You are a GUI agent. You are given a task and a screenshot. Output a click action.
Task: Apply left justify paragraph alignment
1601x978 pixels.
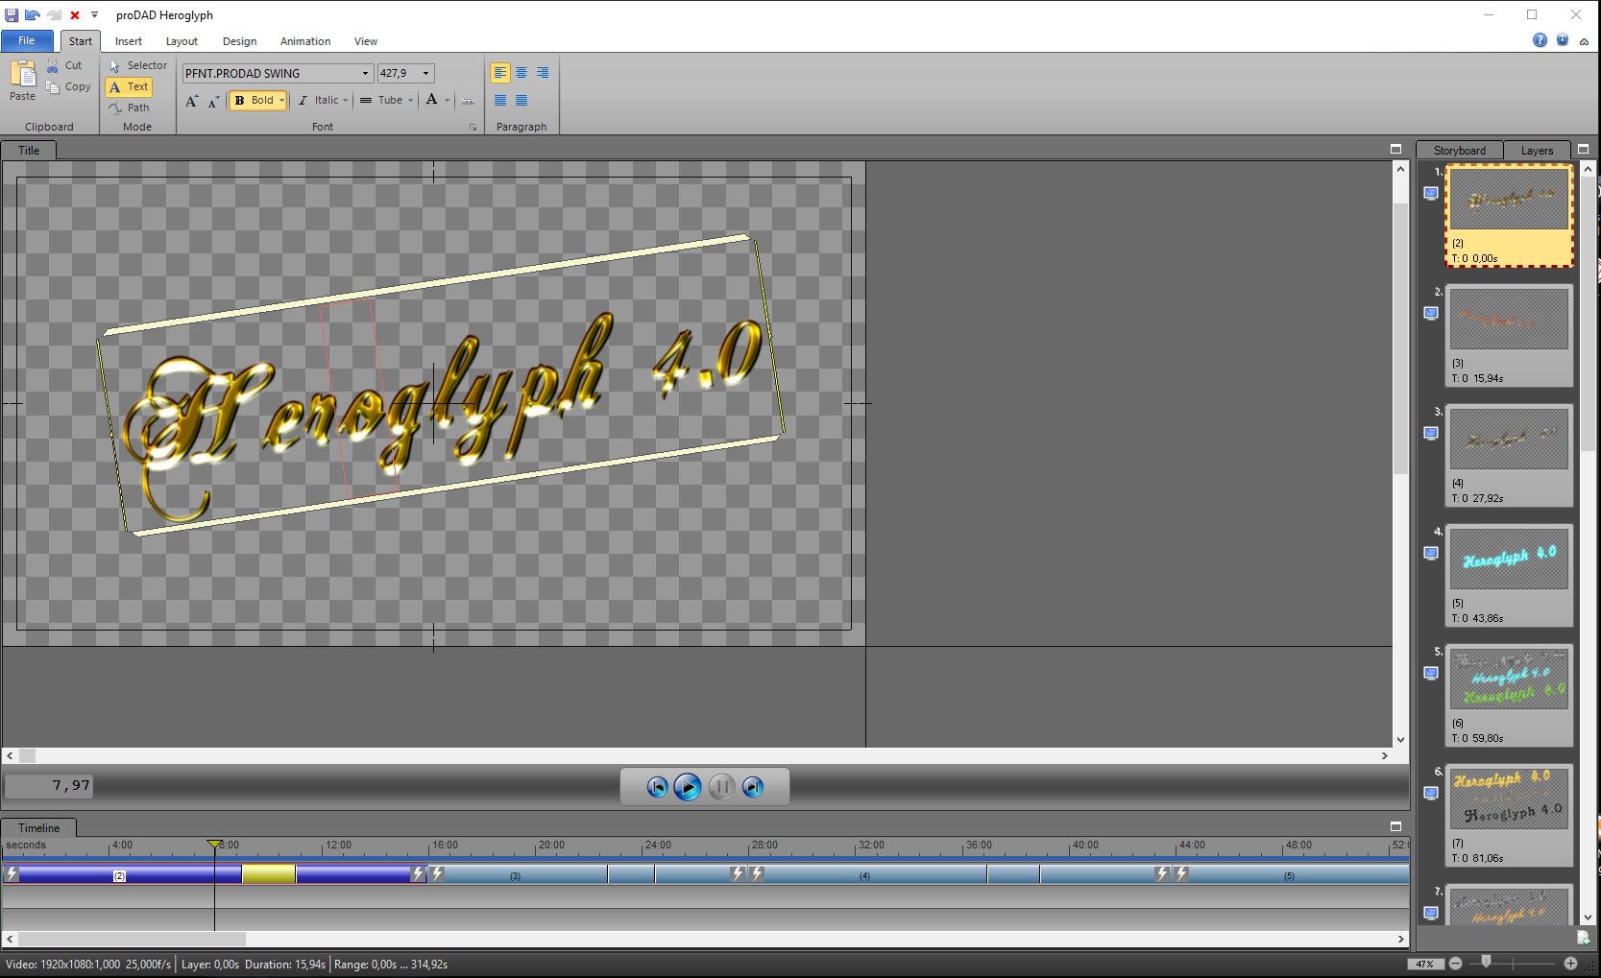pos(500,100)
